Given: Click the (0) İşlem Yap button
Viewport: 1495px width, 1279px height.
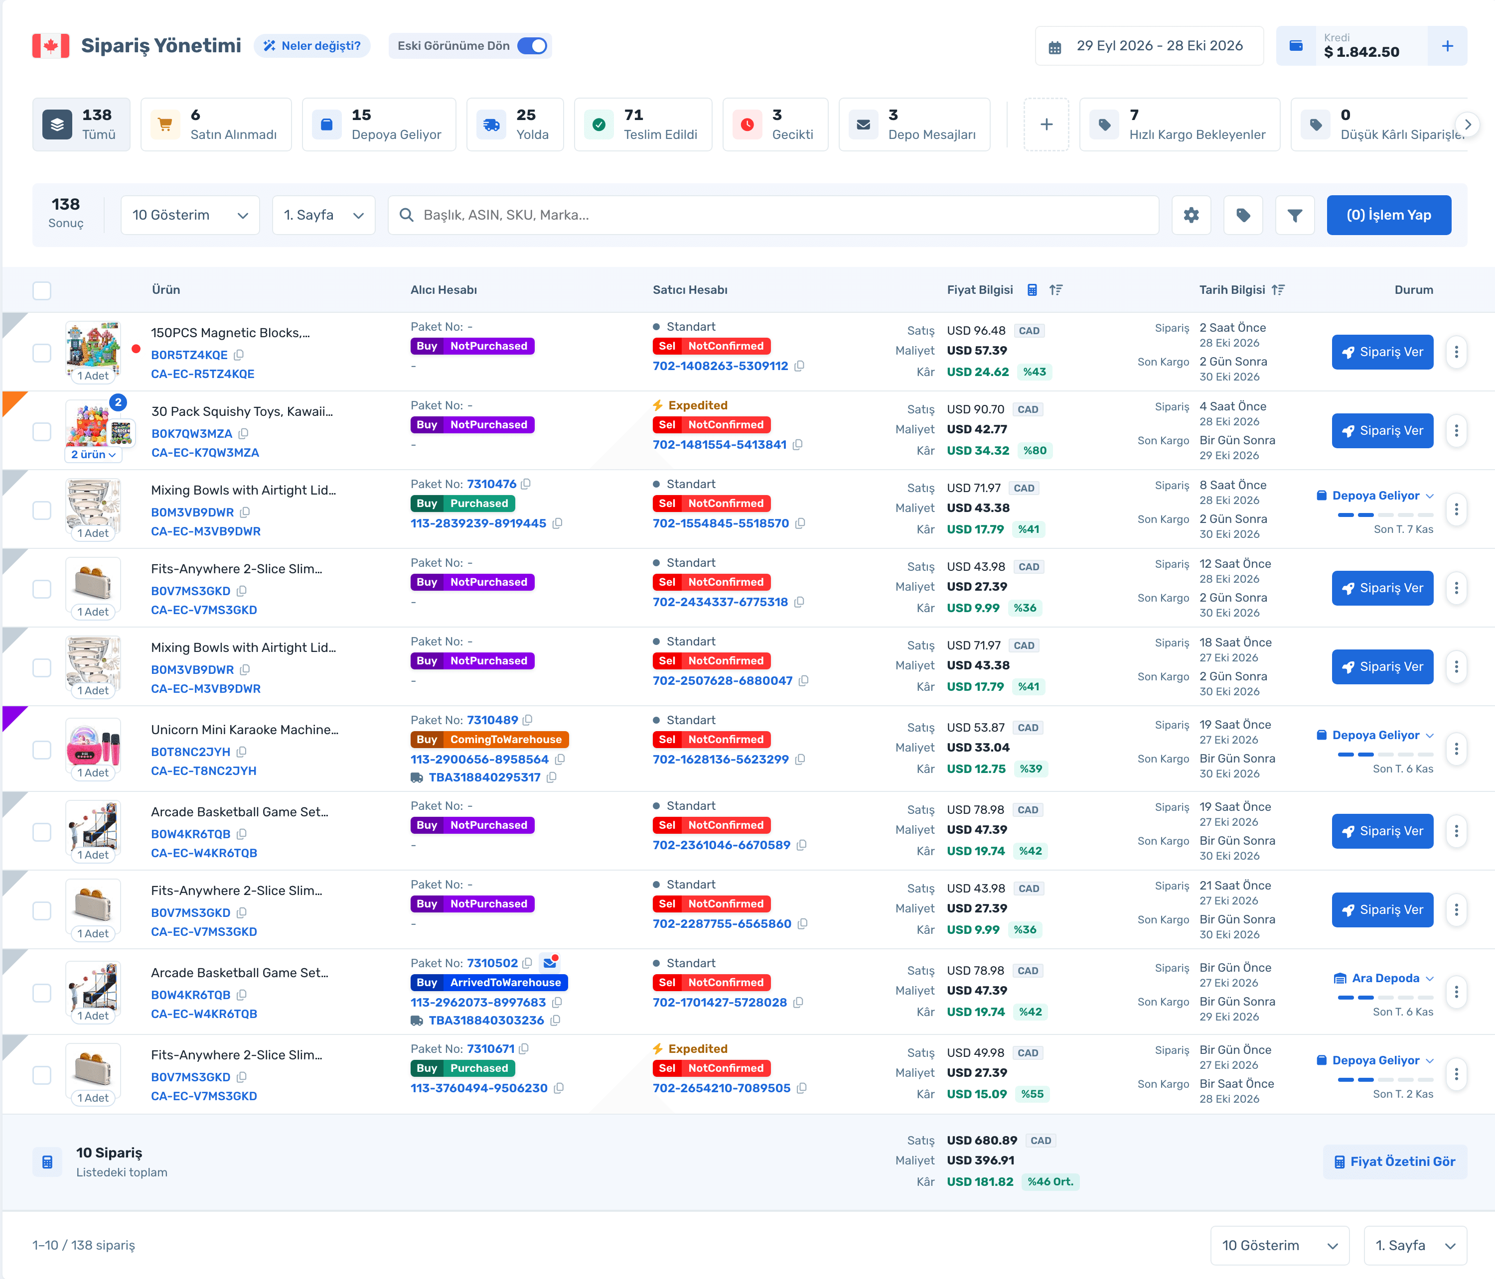Looking at the screenshot, I should coord(1389,215).
